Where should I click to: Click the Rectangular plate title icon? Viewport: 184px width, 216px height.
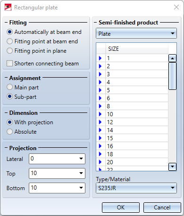pyautogui.click(x=8, y=8)
